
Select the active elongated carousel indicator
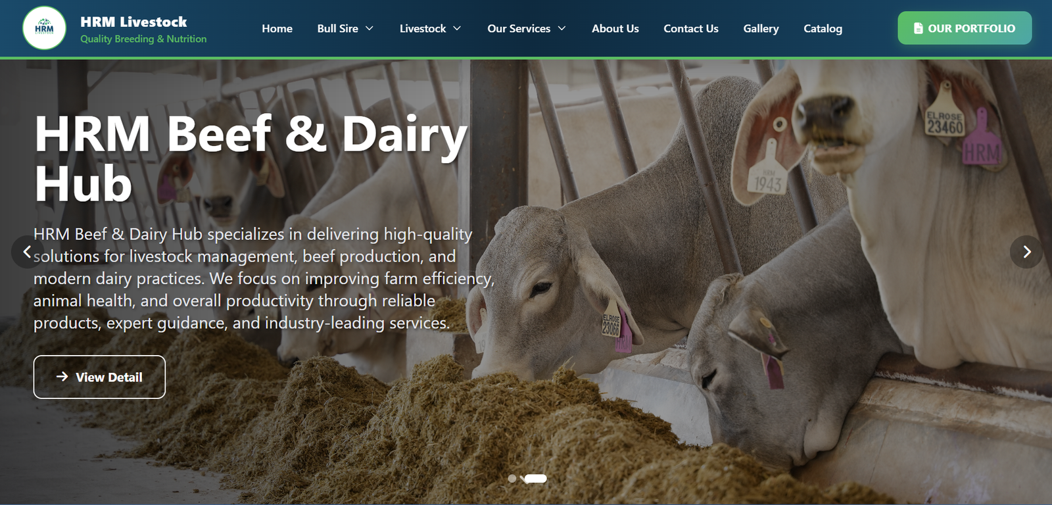(535, 479)
